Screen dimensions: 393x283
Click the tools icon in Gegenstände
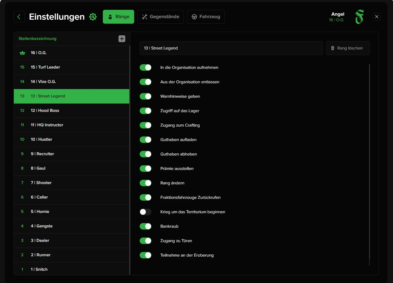click(x=145, y=17)
